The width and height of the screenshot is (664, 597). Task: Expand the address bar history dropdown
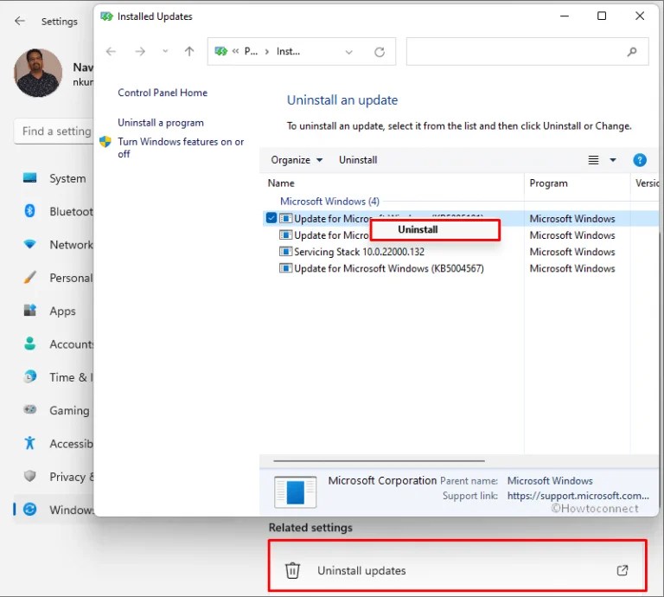tap(349, 52)
